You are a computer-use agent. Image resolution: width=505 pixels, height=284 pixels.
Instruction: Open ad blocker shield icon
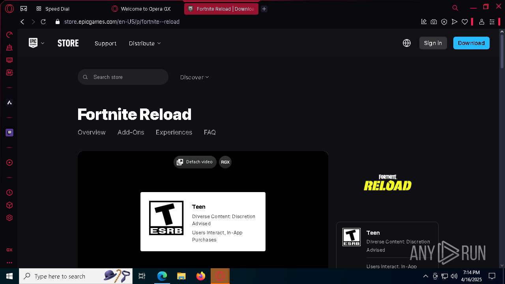point(444,22)
